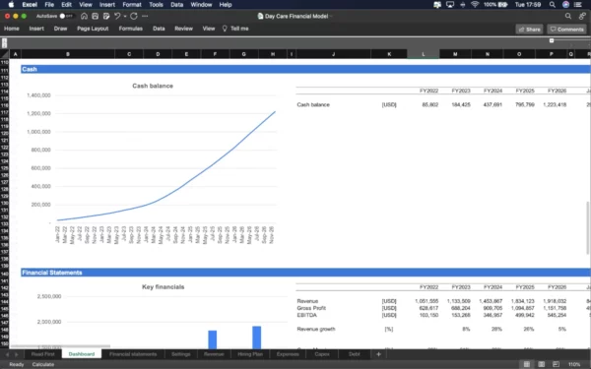Click the previous sheet navigation arrow

(x=7, y=354)
